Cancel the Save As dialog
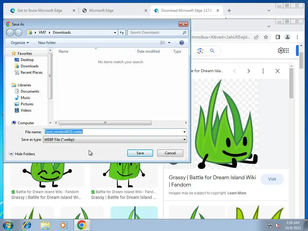Screen dimensions: 308x231 point(170,153)
